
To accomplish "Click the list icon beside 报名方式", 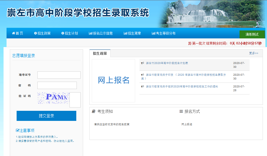I will 181,111.
